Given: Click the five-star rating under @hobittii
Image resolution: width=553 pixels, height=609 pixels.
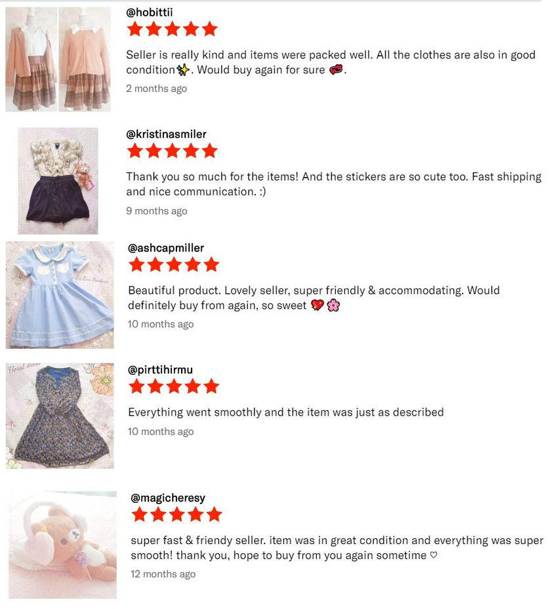Looking at the screenshot, I should click(172, 29).
